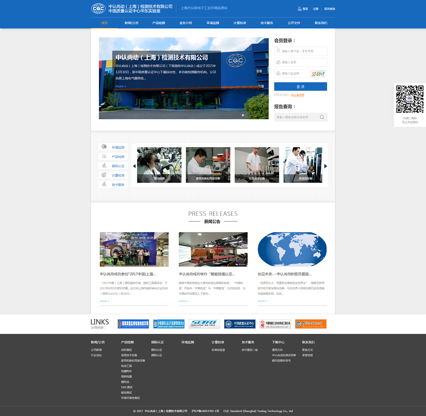Select the 国际认证 icon in category sidebar
The image size is (426, 416).
[104, 165]
